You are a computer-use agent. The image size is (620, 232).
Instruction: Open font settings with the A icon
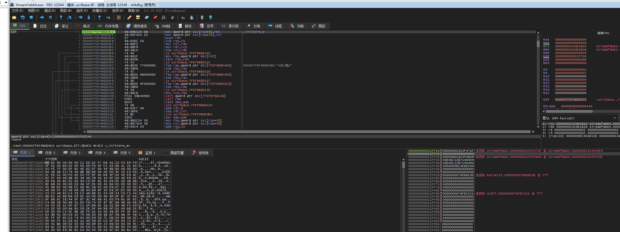point(183,18)
